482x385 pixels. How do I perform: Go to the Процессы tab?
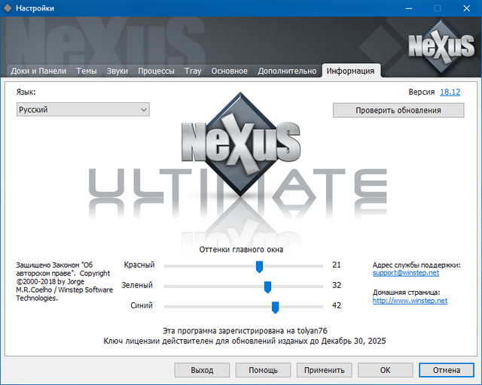[156, 71]
